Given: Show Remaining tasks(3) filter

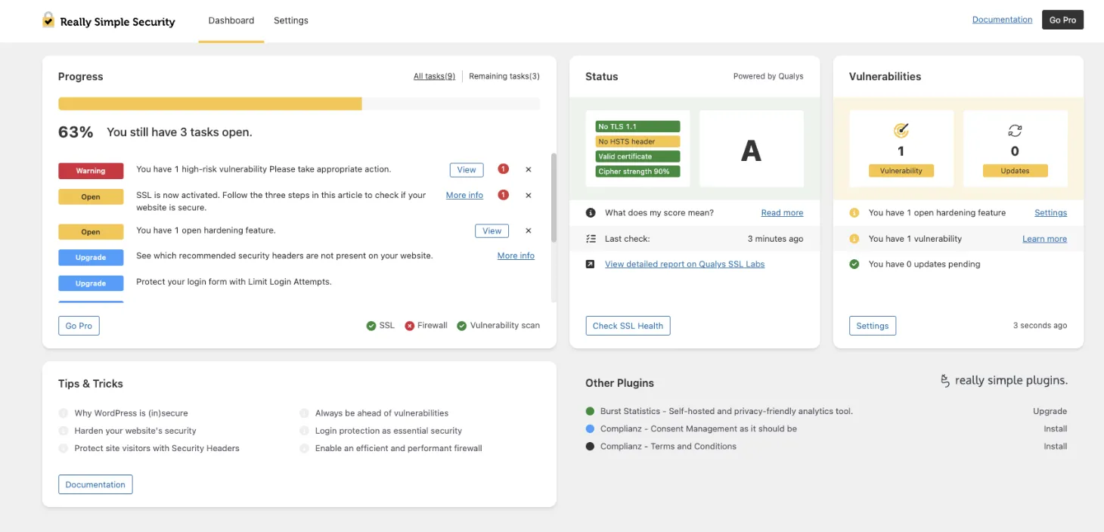Looking at the screenshot, I should click(x=504, y=76).
